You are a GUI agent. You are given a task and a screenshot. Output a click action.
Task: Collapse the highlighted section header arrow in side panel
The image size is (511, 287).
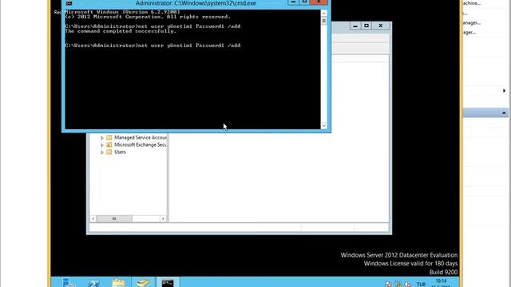pos(504,113)
